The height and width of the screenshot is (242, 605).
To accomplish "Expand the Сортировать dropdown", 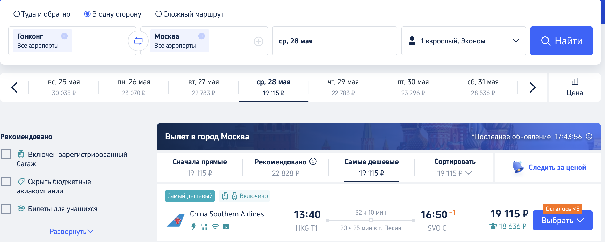I will click(x=455, y=167).
